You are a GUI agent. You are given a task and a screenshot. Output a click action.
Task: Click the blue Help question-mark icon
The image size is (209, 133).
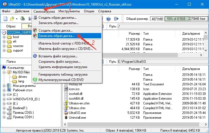coord(108,19)
